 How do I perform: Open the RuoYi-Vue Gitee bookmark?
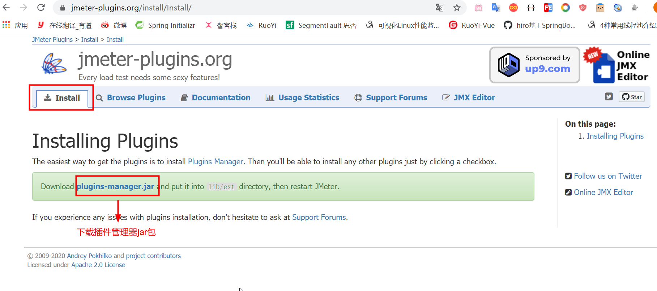(472, 25)
